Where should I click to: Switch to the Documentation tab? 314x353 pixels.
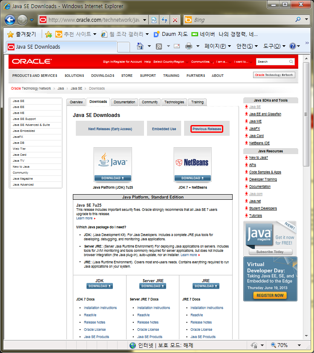point(124,102)
